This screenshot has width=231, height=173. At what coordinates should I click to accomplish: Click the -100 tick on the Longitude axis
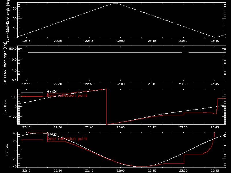pyautogui.click(x=13, y=116)
